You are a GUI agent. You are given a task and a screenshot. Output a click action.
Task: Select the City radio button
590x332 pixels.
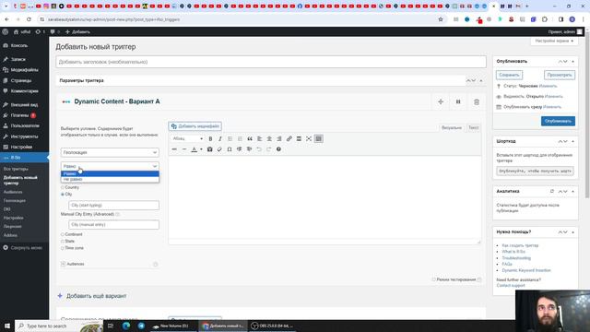point(63,195)
